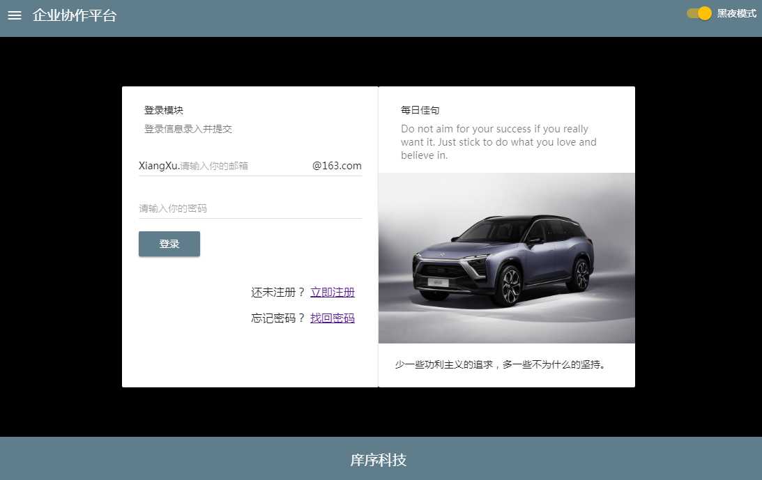Click the @163.com email suffix
The height and width of the screenshot is (480, 762).
(337, 166)
